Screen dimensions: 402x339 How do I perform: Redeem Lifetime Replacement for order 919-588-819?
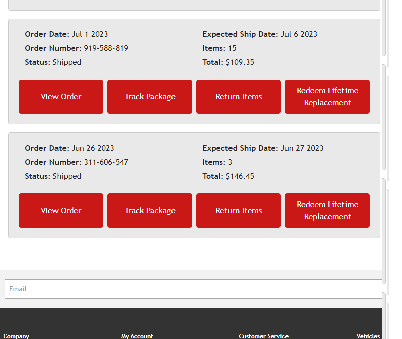[x=327, y=97]
